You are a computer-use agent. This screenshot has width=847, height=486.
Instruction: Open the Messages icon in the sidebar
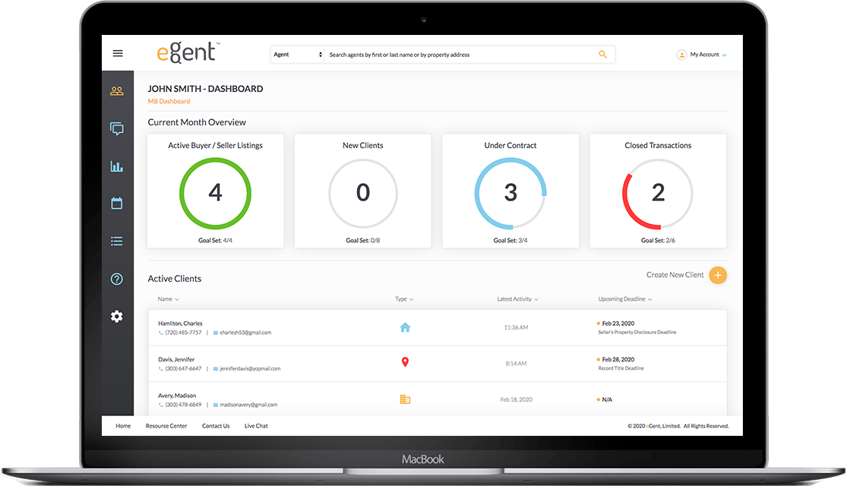coord(117,128)
